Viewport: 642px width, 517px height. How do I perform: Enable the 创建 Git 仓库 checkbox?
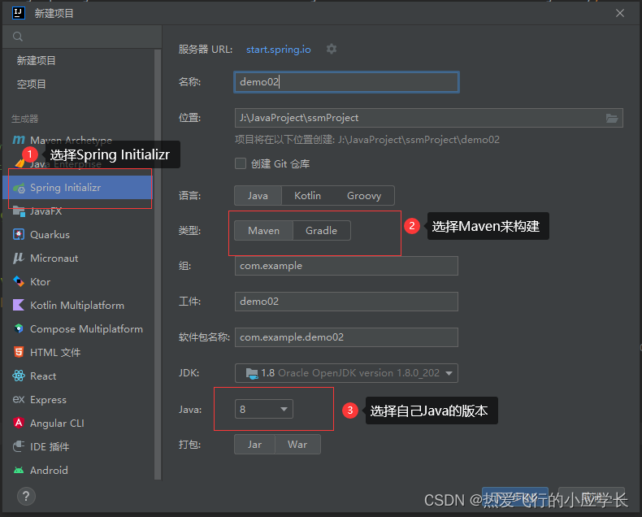tap(241, 164)
